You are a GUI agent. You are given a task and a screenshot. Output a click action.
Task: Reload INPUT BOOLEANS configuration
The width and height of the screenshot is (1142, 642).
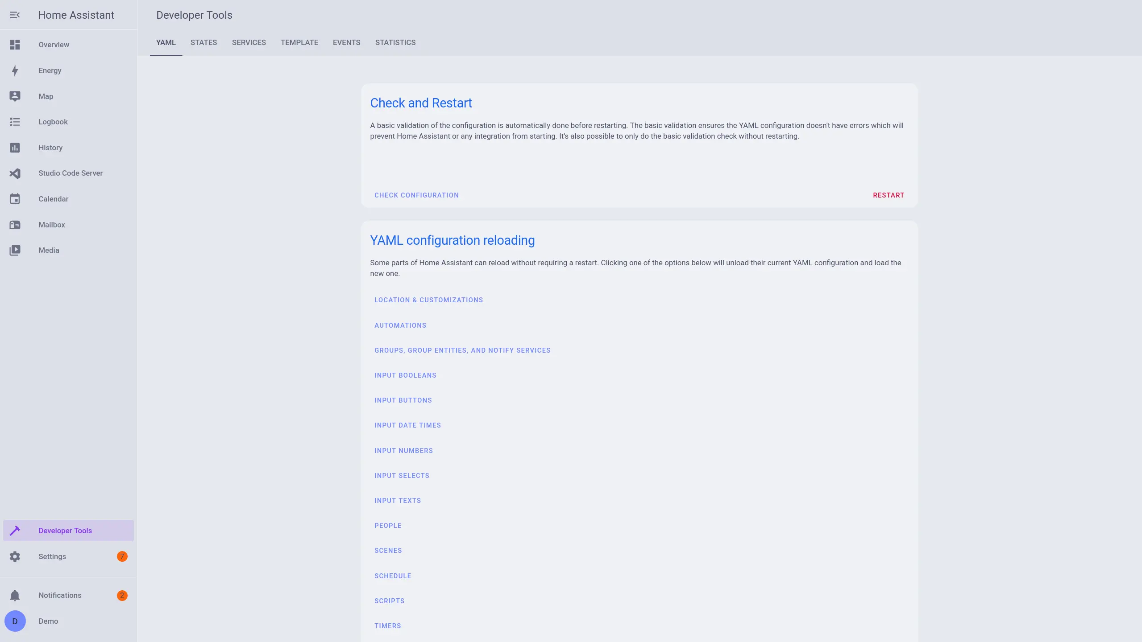[x=405, y=375]
